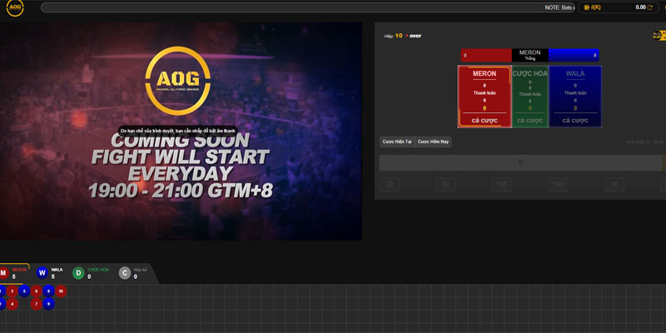Click the red bead numbered 4
The width and height of the screenshot is (666, 333).
point(12,304)
